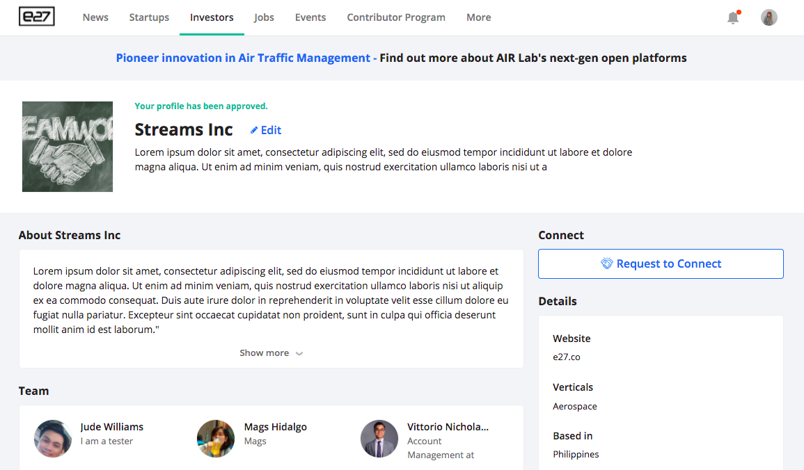Select the Investors tab
804x470 pixels.
[x=212, y=17]
